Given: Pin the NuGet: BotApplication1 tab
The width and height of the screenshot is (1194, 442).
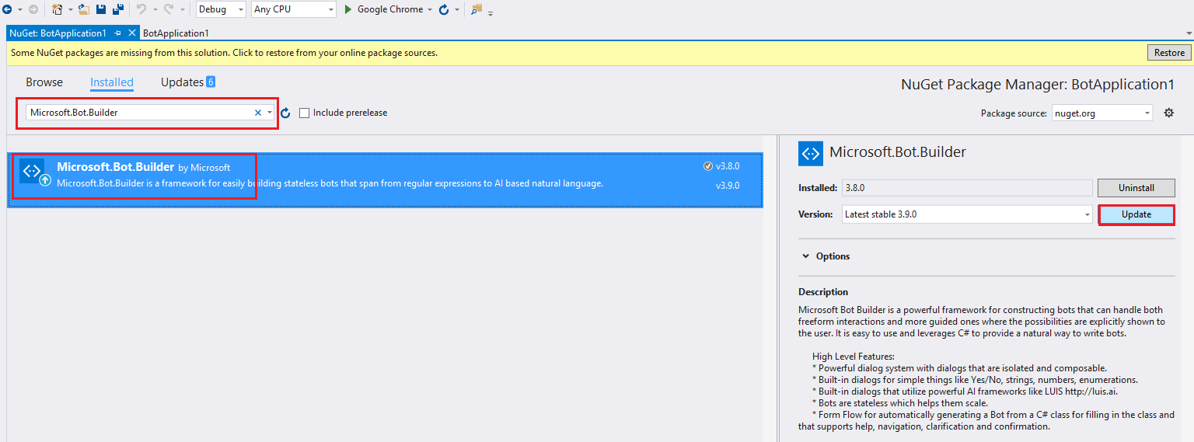Looking at the screenshot, I should click(x=118, y=33).
